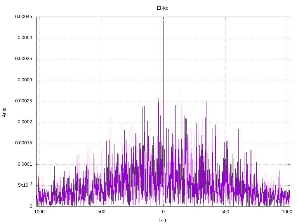299x224 pixels.
Task: Click y-axis value 0.0002
Action: [25, 122]
